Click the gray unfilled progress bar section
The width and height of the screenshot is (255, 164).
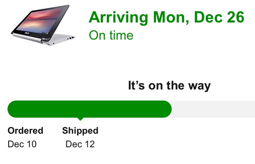pos(213,109)
